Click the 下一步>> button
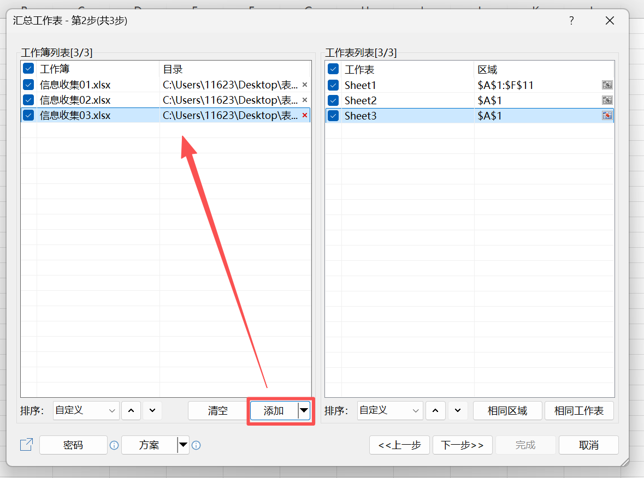 coord(462,445)
